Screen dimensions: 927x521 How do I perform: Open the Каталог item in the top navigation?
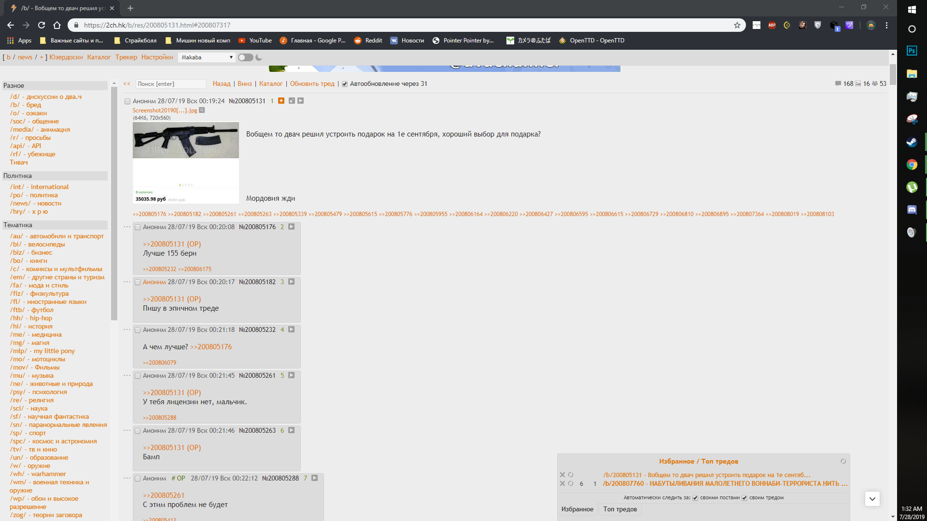(x=99, y=57)
